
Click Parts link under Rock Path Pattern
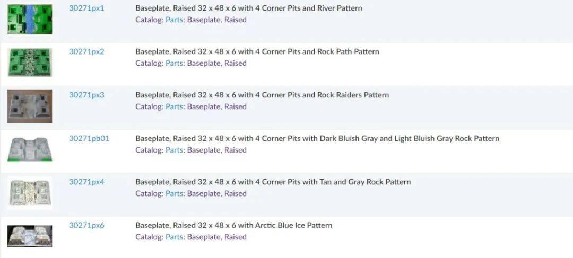(x=175, y=63)
